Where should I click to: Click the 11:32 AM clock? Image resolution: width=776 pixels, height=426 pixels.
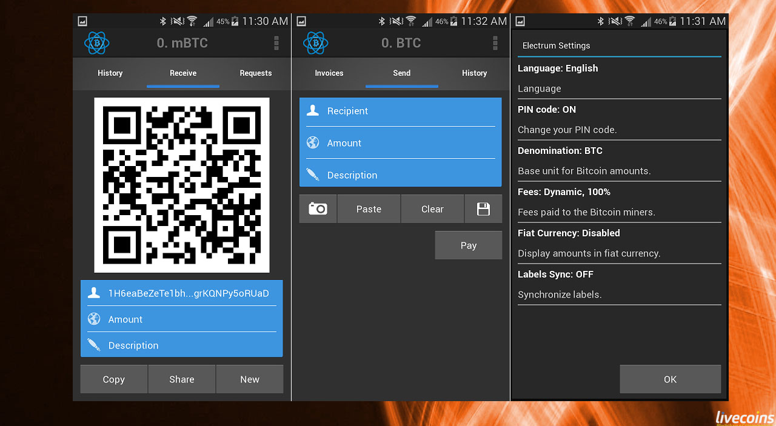pyautogui.click(x=484, y=21)
